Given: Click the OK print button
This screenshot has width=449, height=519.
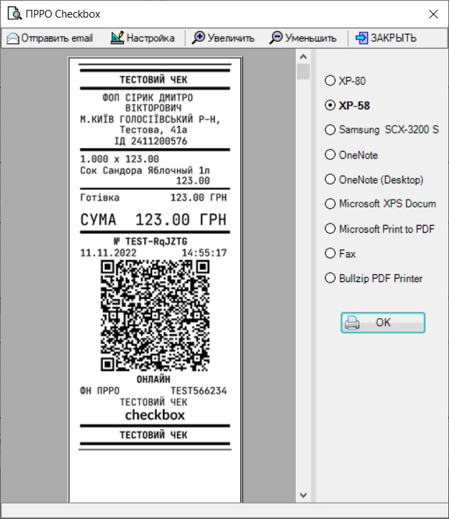Looking at the screenshot, I should click(383, 323).
